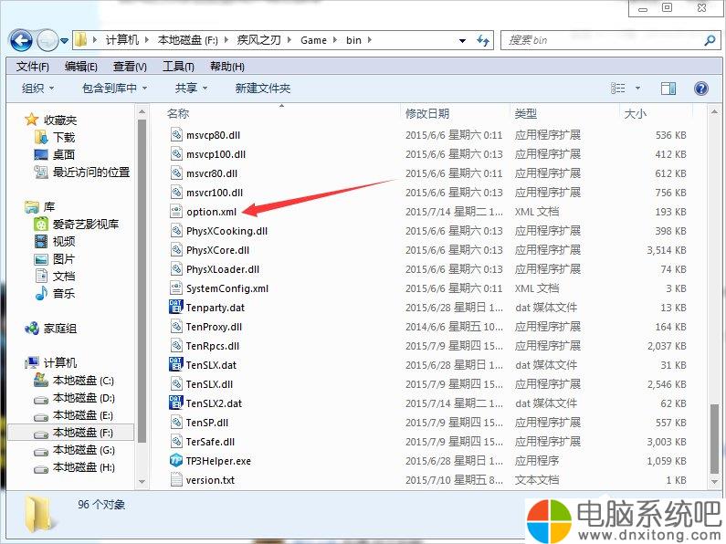Screen dimensions: 726x544
Task: Select the TP3Helper.exe application icon
Action: (176, 460)
